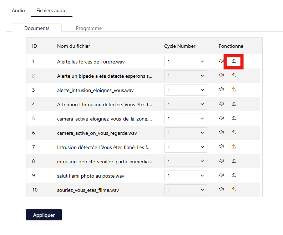
Task: Switch to the Audio tab
Action: click(x=18, y=10)
